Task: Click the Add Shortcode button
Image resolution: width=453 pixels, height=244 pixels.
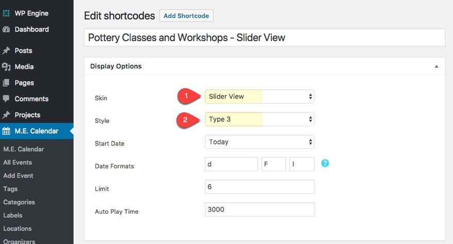Action: pos(186,16)
